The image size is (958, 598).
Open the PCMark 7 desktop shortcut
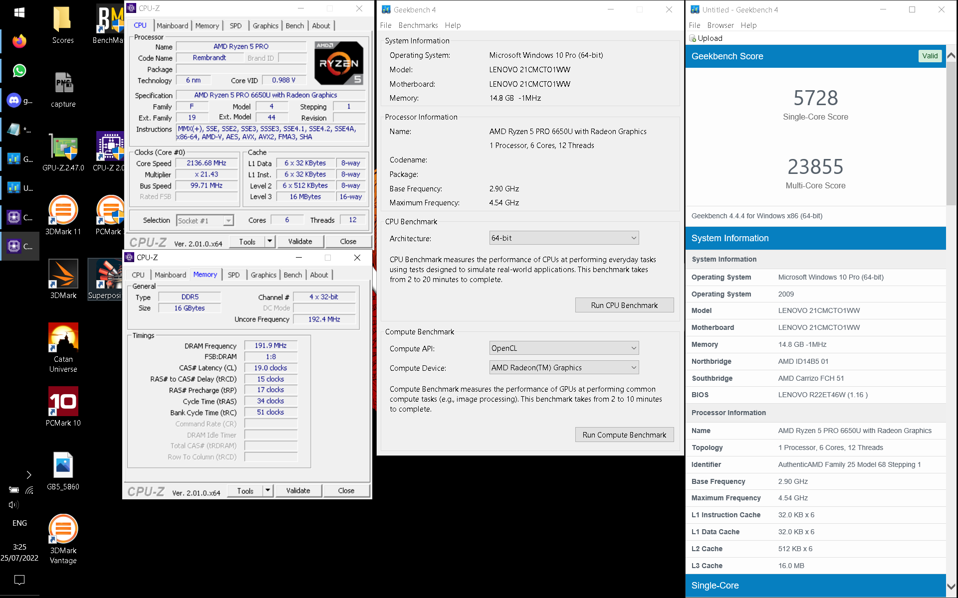click(110, 215)
